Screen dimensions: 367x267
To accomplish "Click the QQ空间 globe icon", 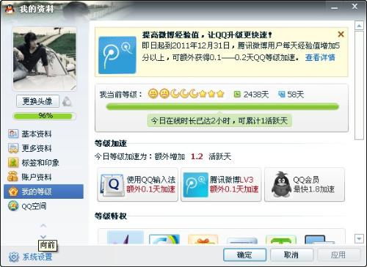I will tap(13, 206).
